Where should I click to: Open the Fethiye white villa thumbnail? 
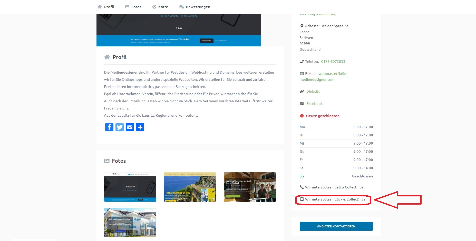coord(130,222)
